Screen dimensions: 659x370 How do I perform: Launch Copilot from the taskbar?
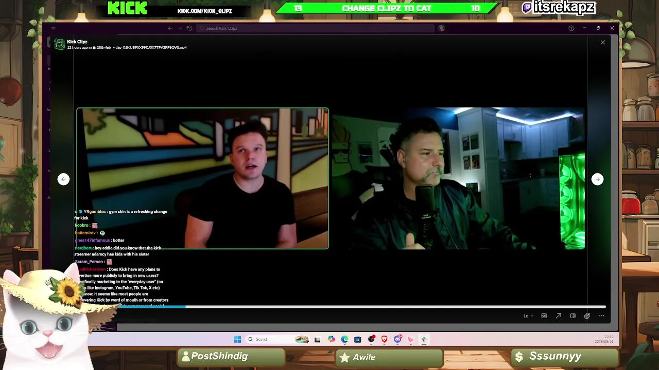pos(331,339)
